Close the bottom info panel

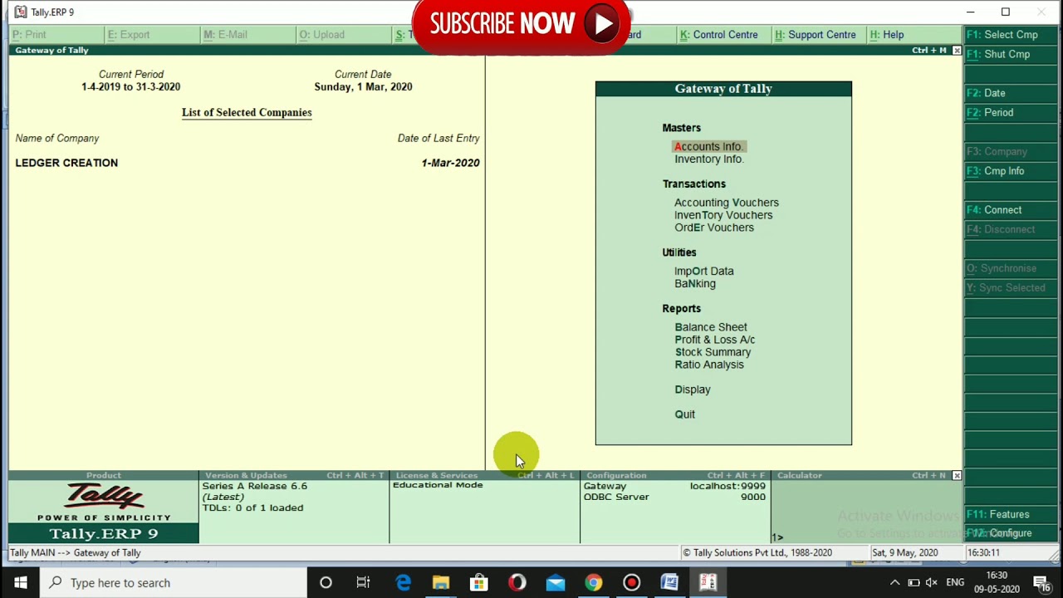click(x=957, y=476)
